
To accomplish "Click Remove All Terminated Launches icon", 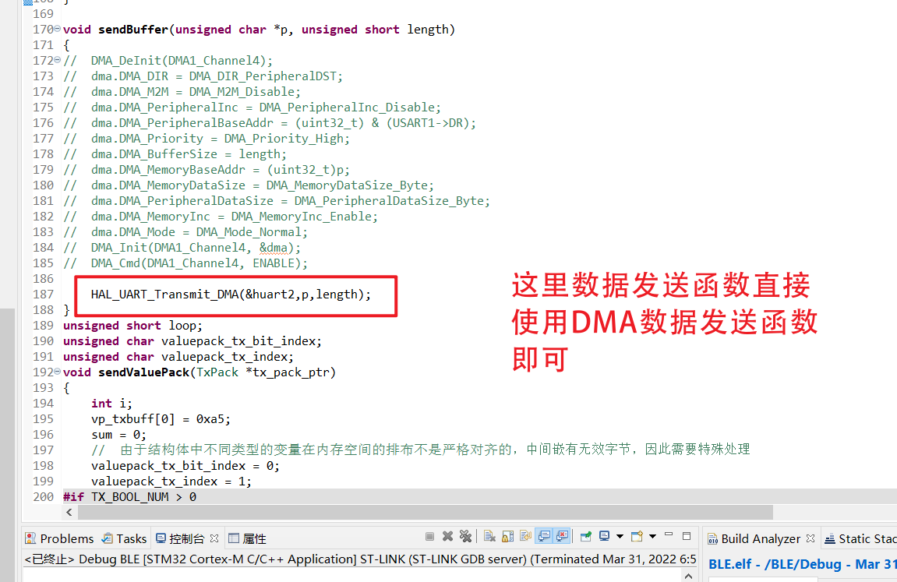I will point(466,536).
